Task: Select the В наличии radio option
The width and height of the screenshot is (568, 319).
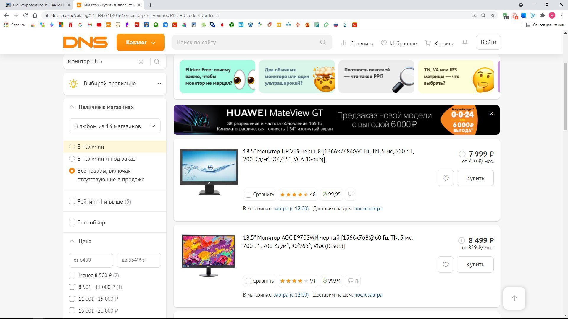Action: pyautogui.click(x=72, y=147)
